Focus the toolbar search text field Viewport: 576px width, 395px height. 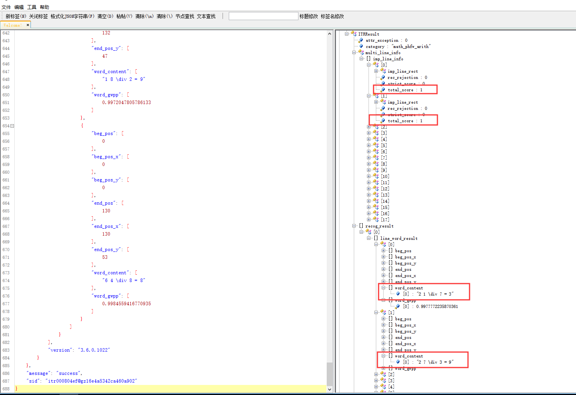pyautogui.click(x=263, y=16)
